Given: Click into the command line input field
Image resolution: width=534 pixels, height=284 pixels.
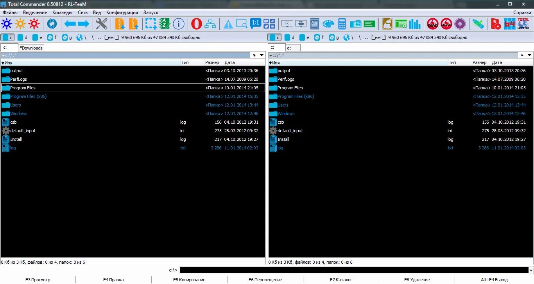Looking at the screenshot, I should pos(353,270).
